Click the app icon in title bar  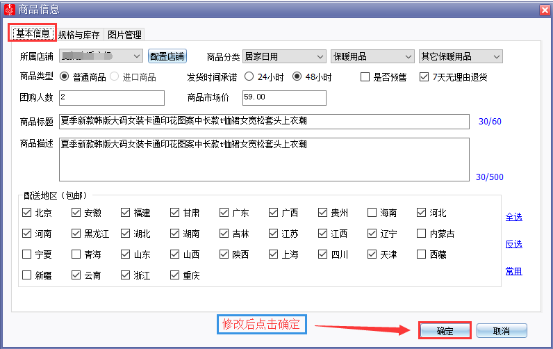[10, 10]
